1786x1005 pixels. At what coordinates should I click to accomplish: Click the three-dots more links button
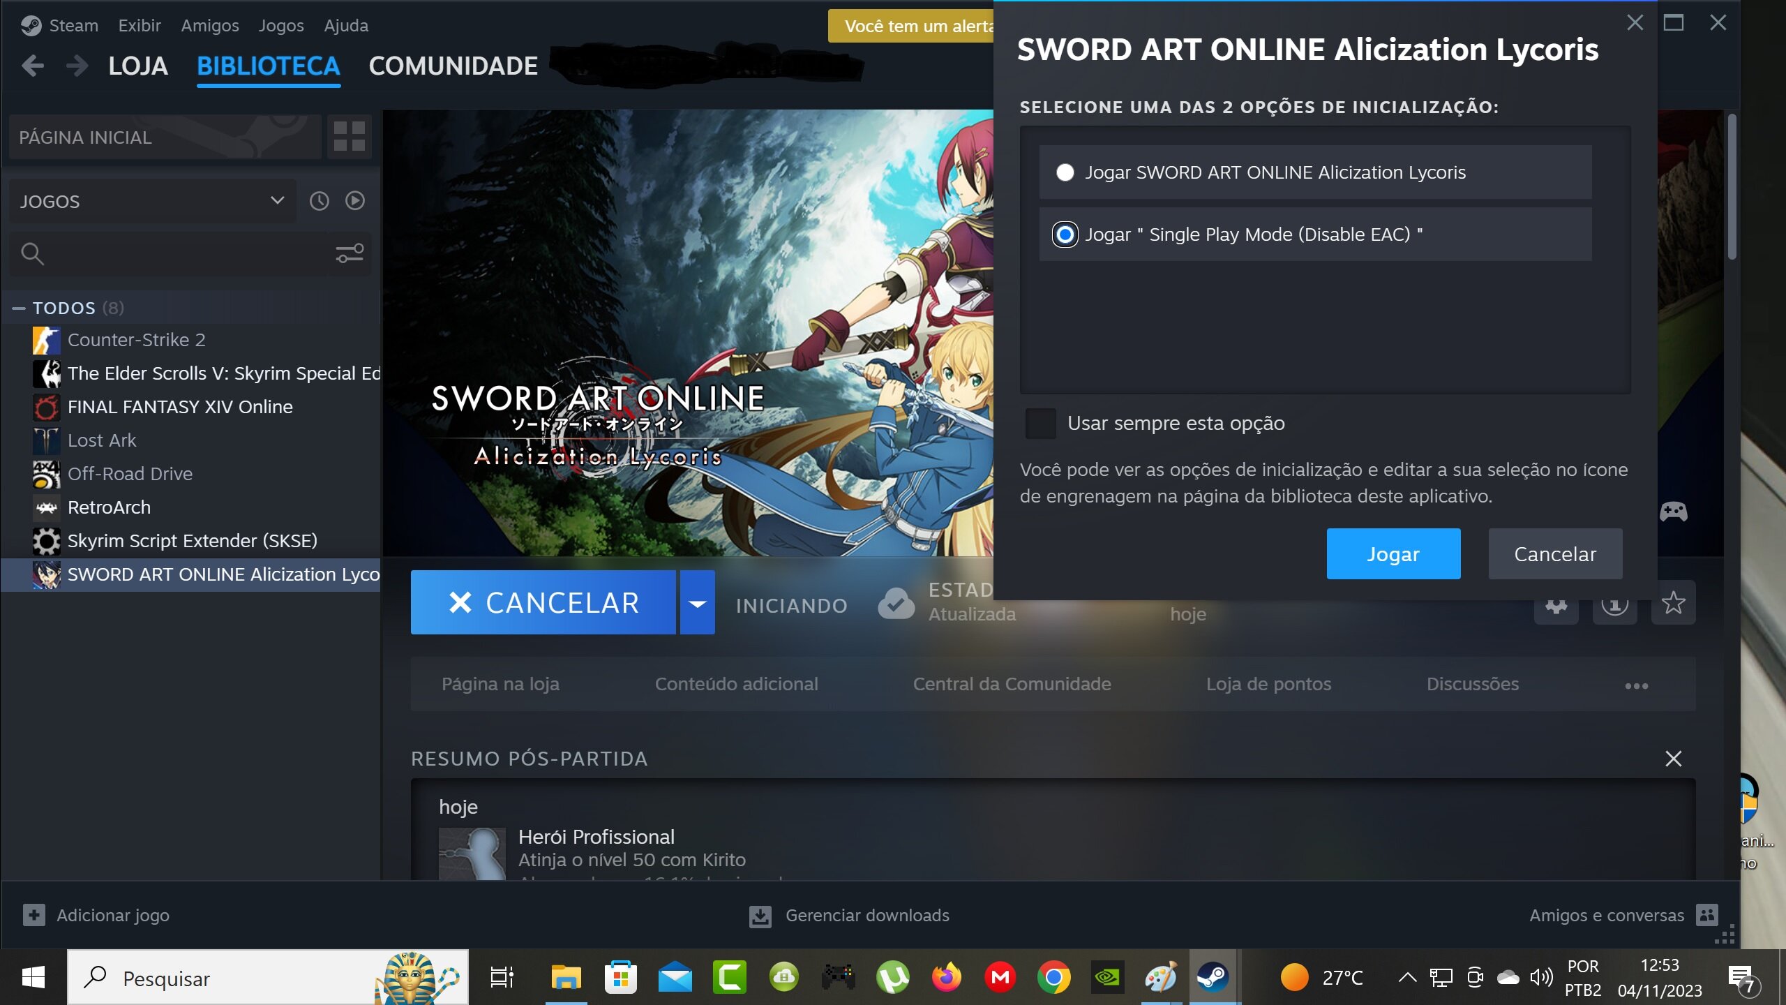[1636, 686]
